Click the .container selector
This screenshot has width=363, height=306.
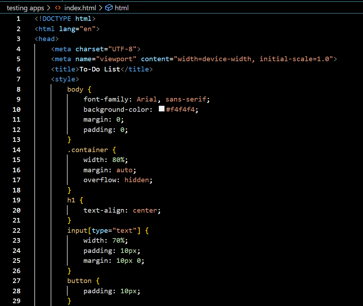click(x=88, y=150)
